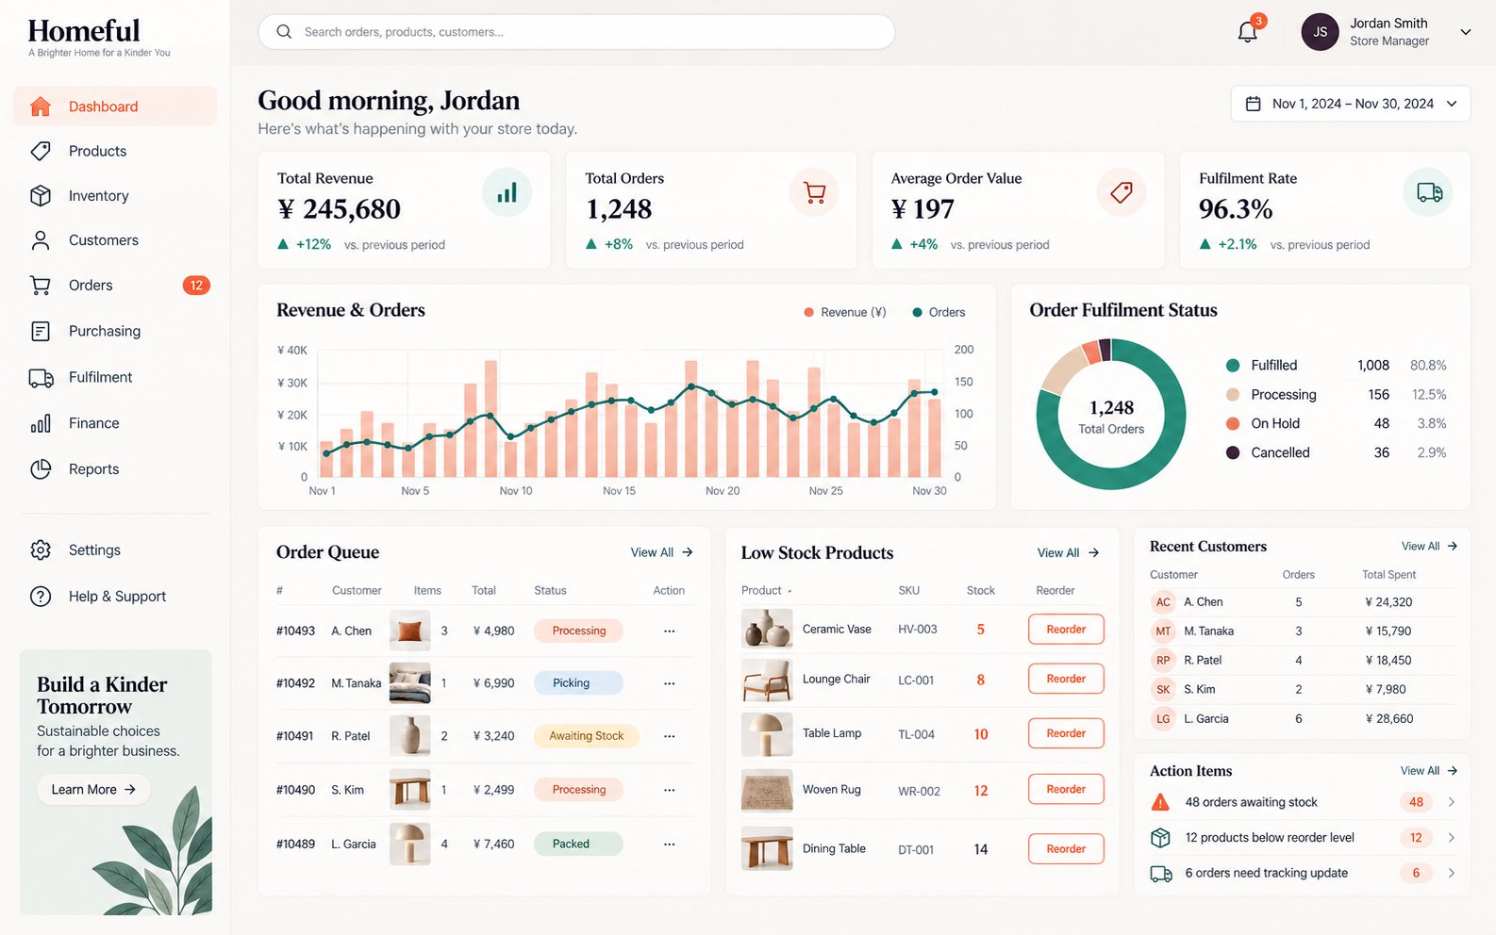Click the Fulfilment Rate truck icon
1496x935 pixels.
[x=1429, y=192]
